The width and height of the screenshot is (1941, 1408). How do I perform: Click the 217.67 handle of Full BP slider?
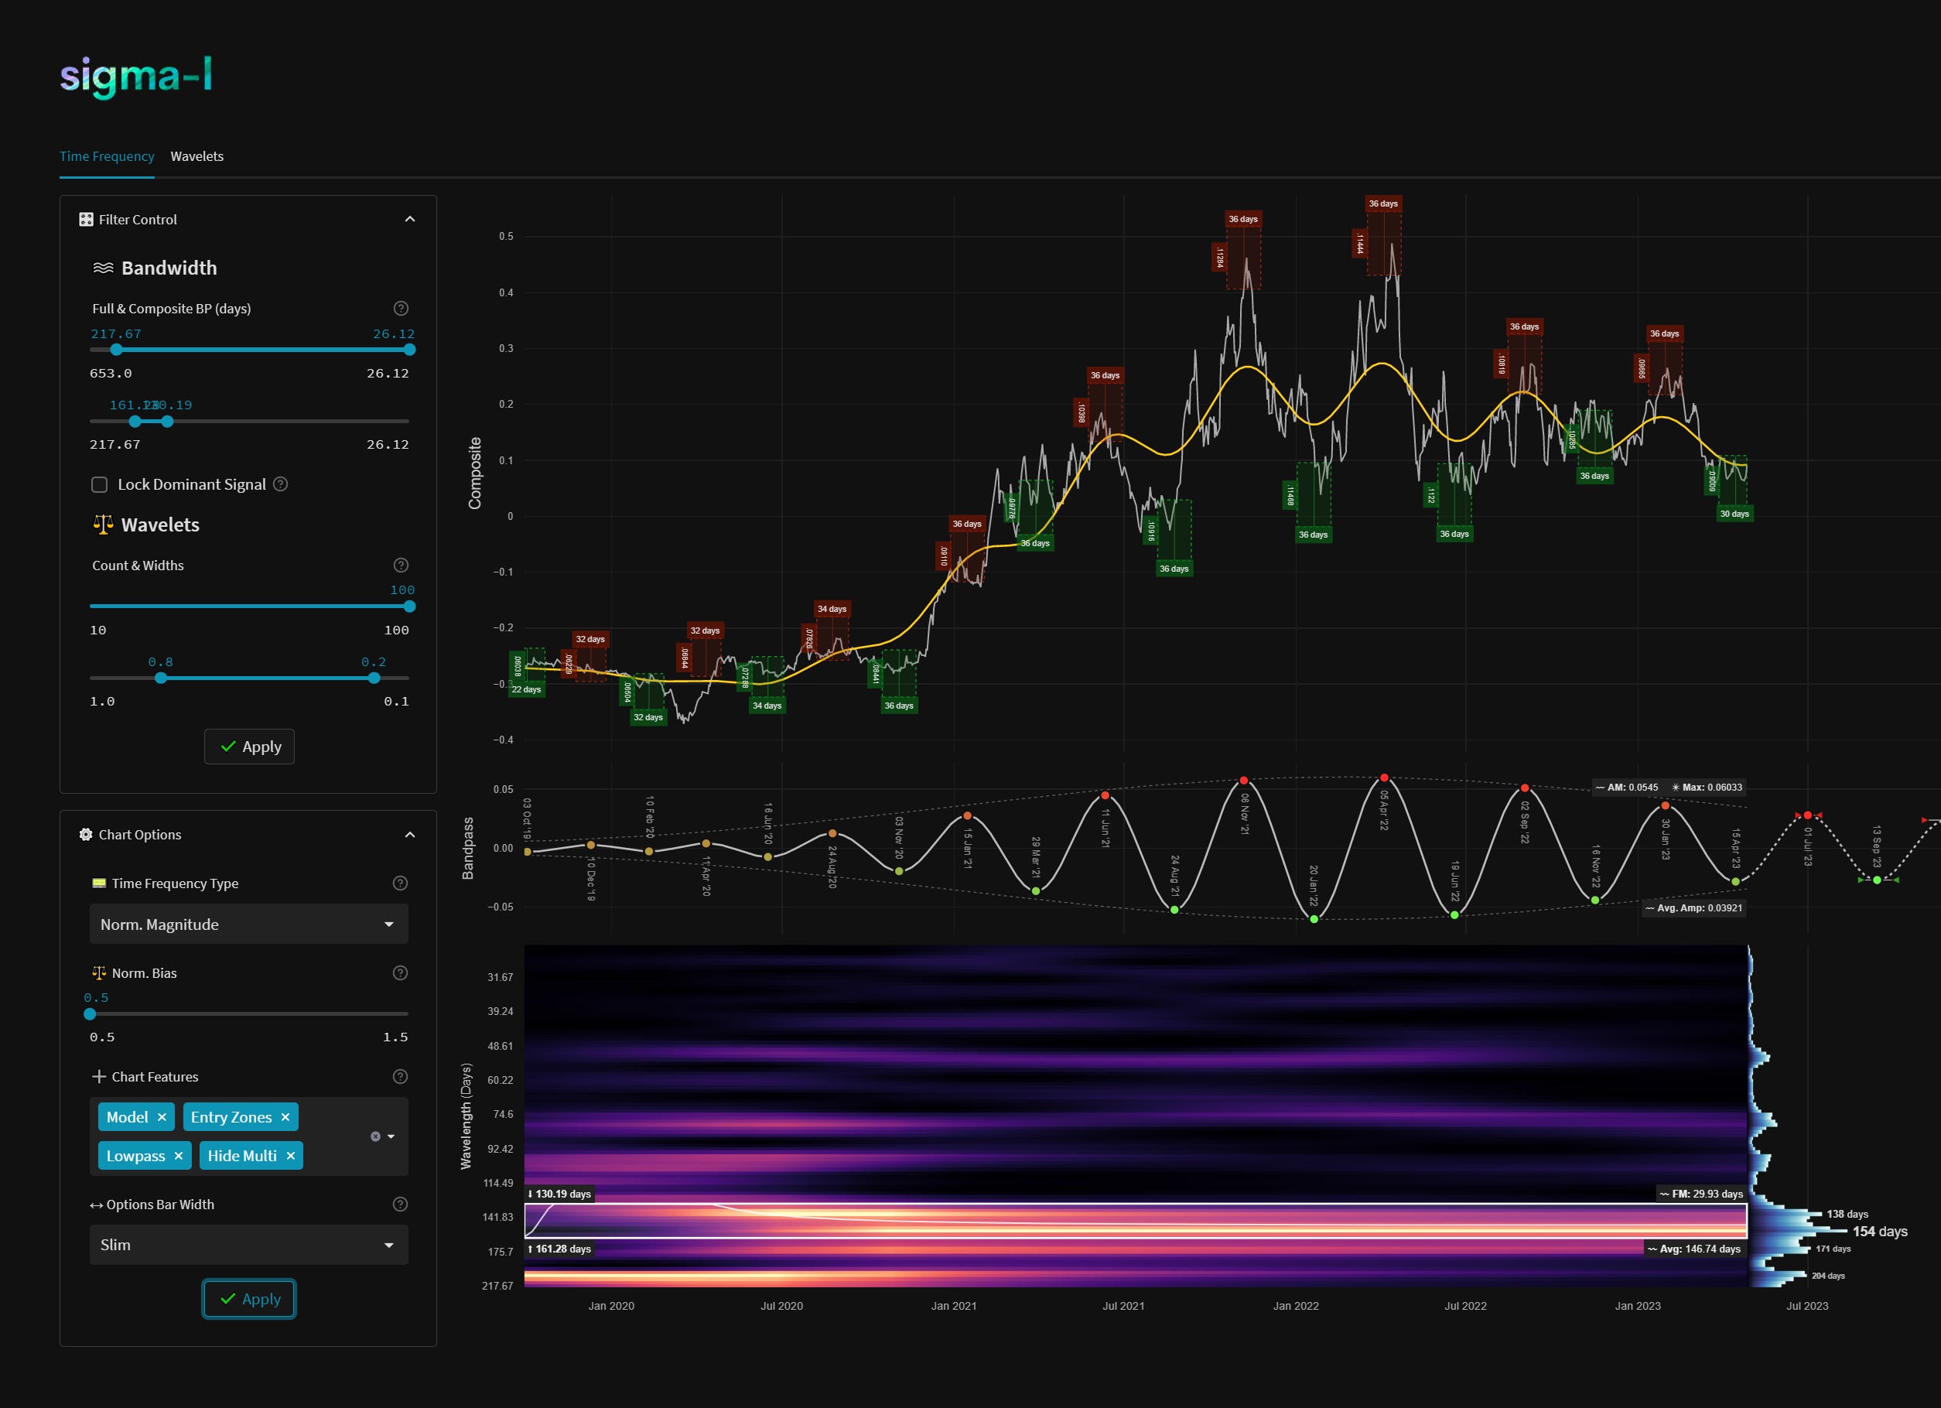tap(116, 349)
